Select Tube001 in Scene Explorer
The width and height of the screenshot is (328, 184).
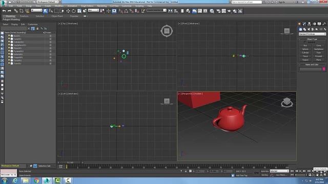click(17, 63)
